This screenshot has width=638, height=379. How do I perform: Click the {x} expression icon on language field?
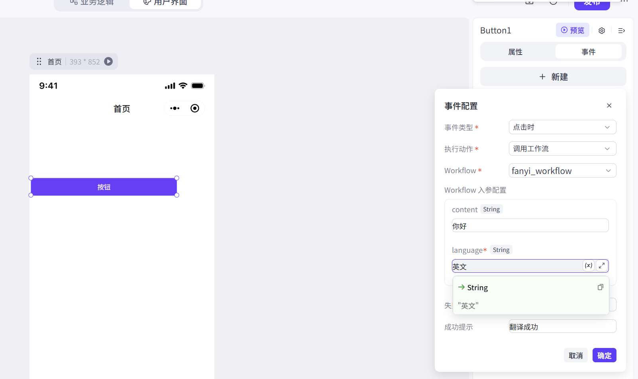(588, 266)
